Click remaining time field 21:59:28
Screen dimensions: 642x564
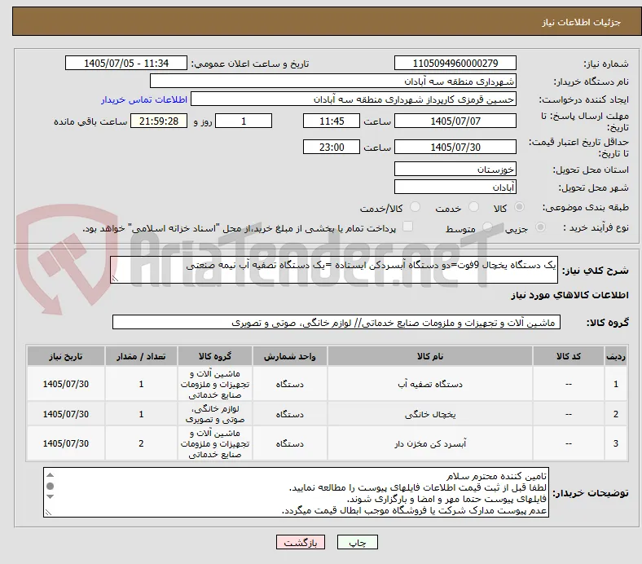coord(159,121)
